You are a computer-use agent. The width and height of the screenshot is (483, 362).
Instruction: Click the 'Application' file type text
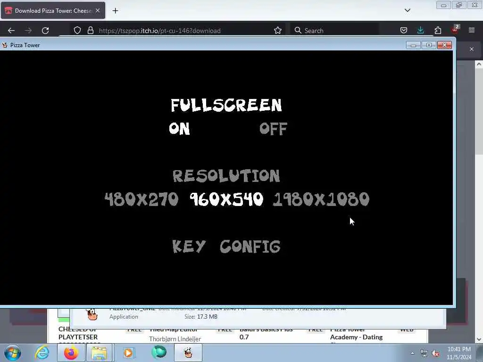click(x=124, y=317)
